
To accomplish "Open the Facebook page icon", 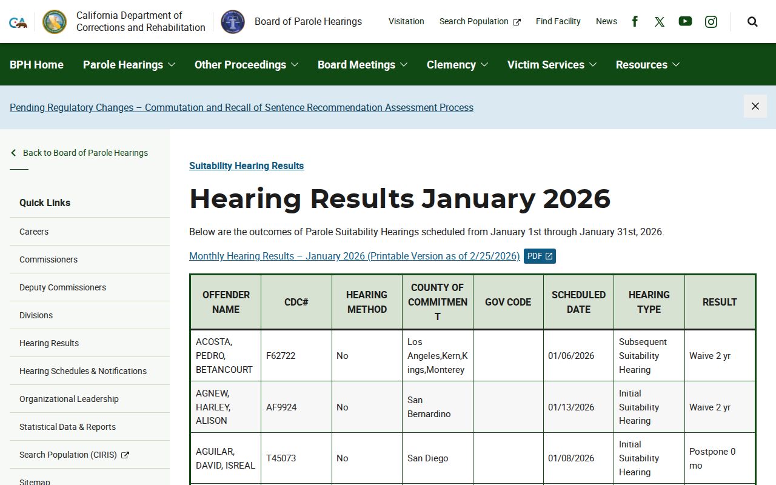I will 635,21.
